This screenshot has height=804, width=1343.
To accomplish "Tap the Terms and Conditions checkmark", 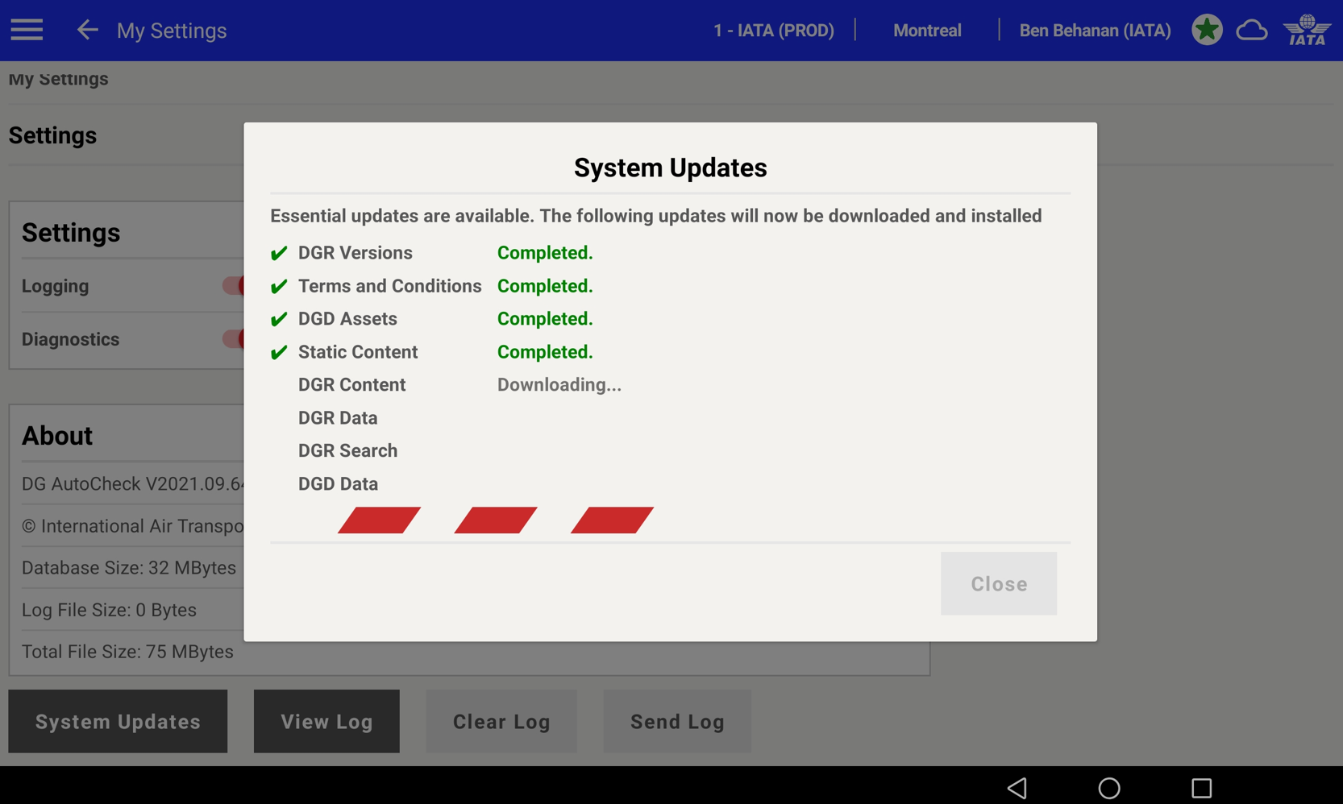I will pyautogui.click(x=279, y=286).
